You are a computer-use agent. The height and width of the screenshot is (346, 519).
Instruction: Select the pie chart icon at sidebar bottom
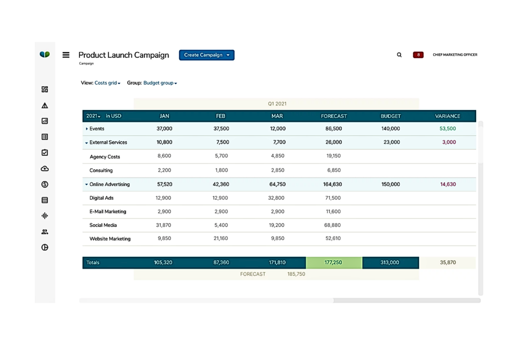pos(45,247)
